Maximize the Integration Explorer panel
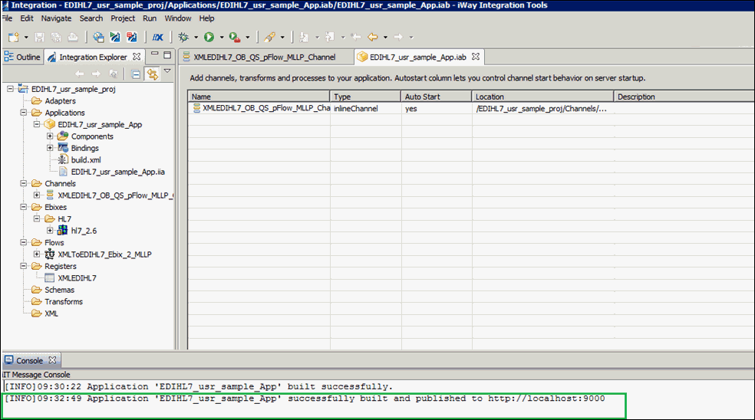755x420 pixels. (x=167, y=55)
